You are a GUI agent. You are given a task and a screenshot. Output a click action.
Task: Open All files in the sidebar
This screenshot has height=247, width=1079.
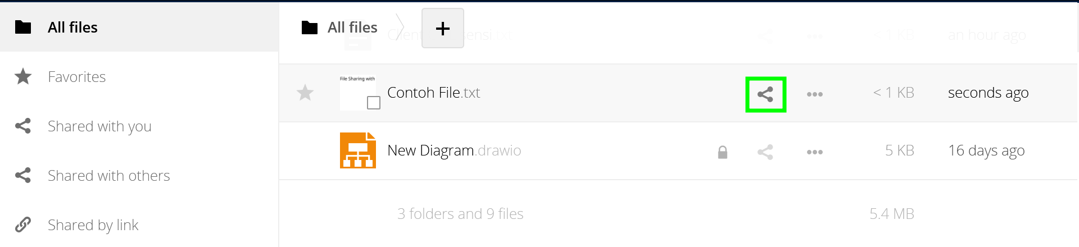[x=72, y=27]
